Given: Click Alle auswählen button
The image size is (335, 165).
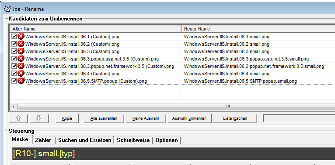Looking at the screenshot, I should (104, 118).
